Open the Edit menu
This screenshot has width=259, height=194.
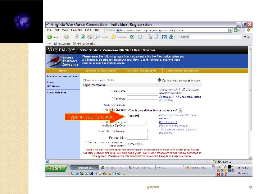point(57,30)
